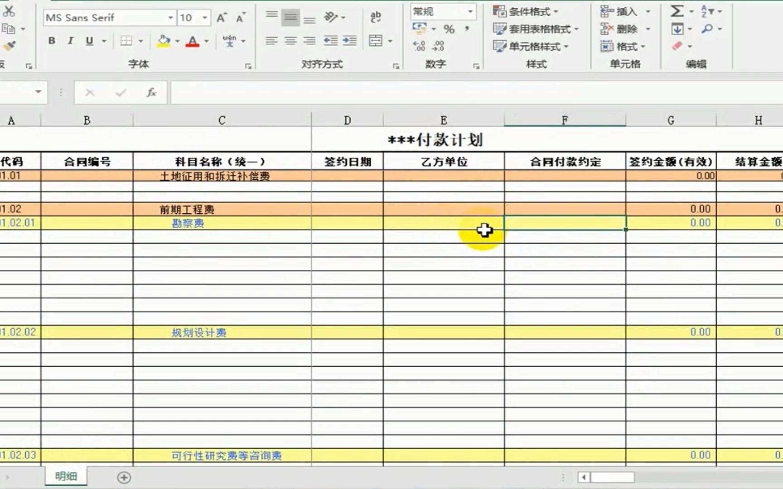Select column F header
Image resolution: width=783 pixels, height=489 pixels.
tap(565, 120)
